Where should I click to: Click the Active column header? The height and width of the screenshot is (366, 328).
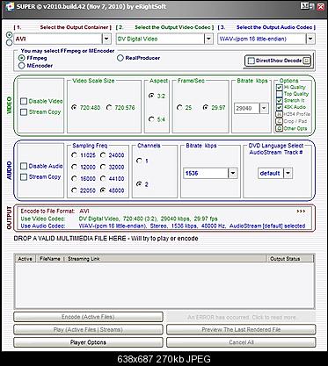[25, 259]
